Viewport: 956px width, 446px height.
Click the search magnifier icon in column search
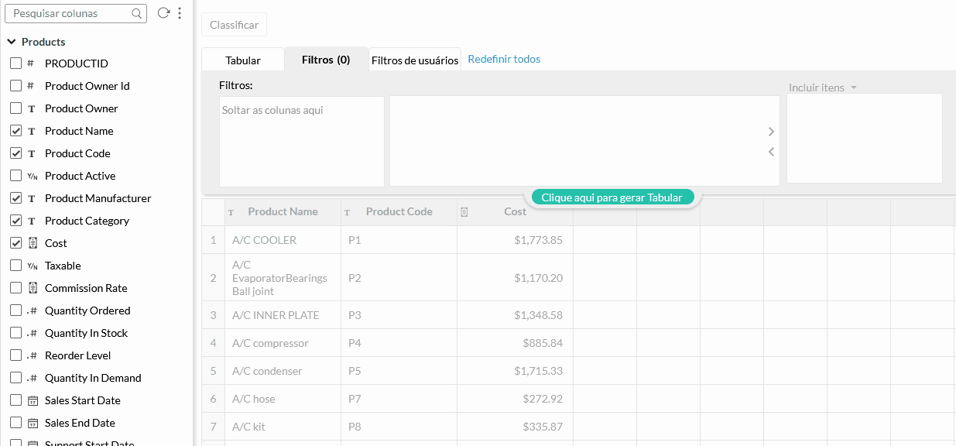click(x=137, y=13)
